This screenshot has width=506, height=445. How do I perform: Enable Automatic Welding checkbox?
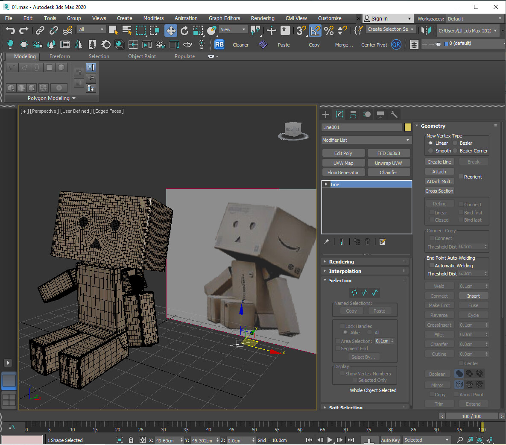click(431, 266)
